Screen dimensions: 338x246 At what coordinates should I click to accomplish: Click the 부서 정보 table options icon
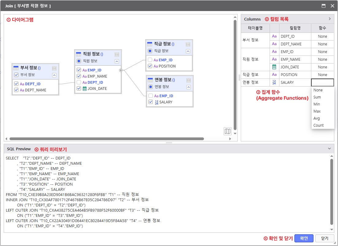pyautogui.click(x=54, y=68)
